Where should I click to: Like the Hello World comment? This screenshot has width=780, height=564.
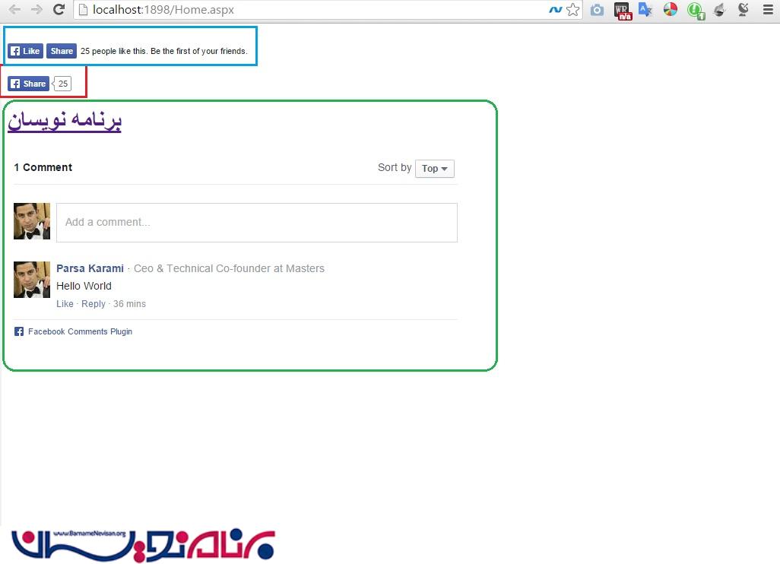[x=65, y=304]
